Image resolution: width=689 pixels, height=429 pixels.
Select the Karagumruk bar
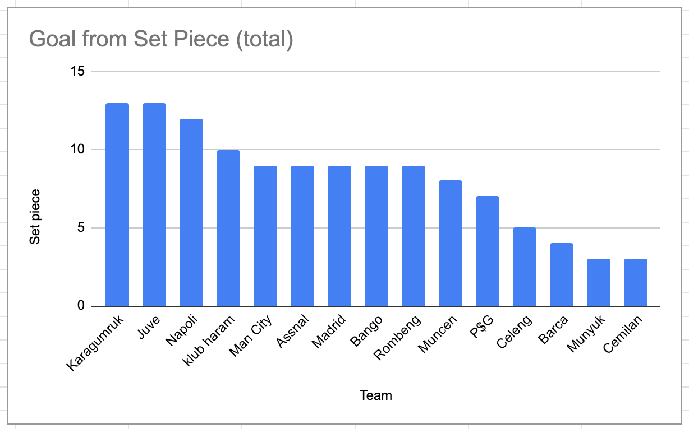(117, 205)
